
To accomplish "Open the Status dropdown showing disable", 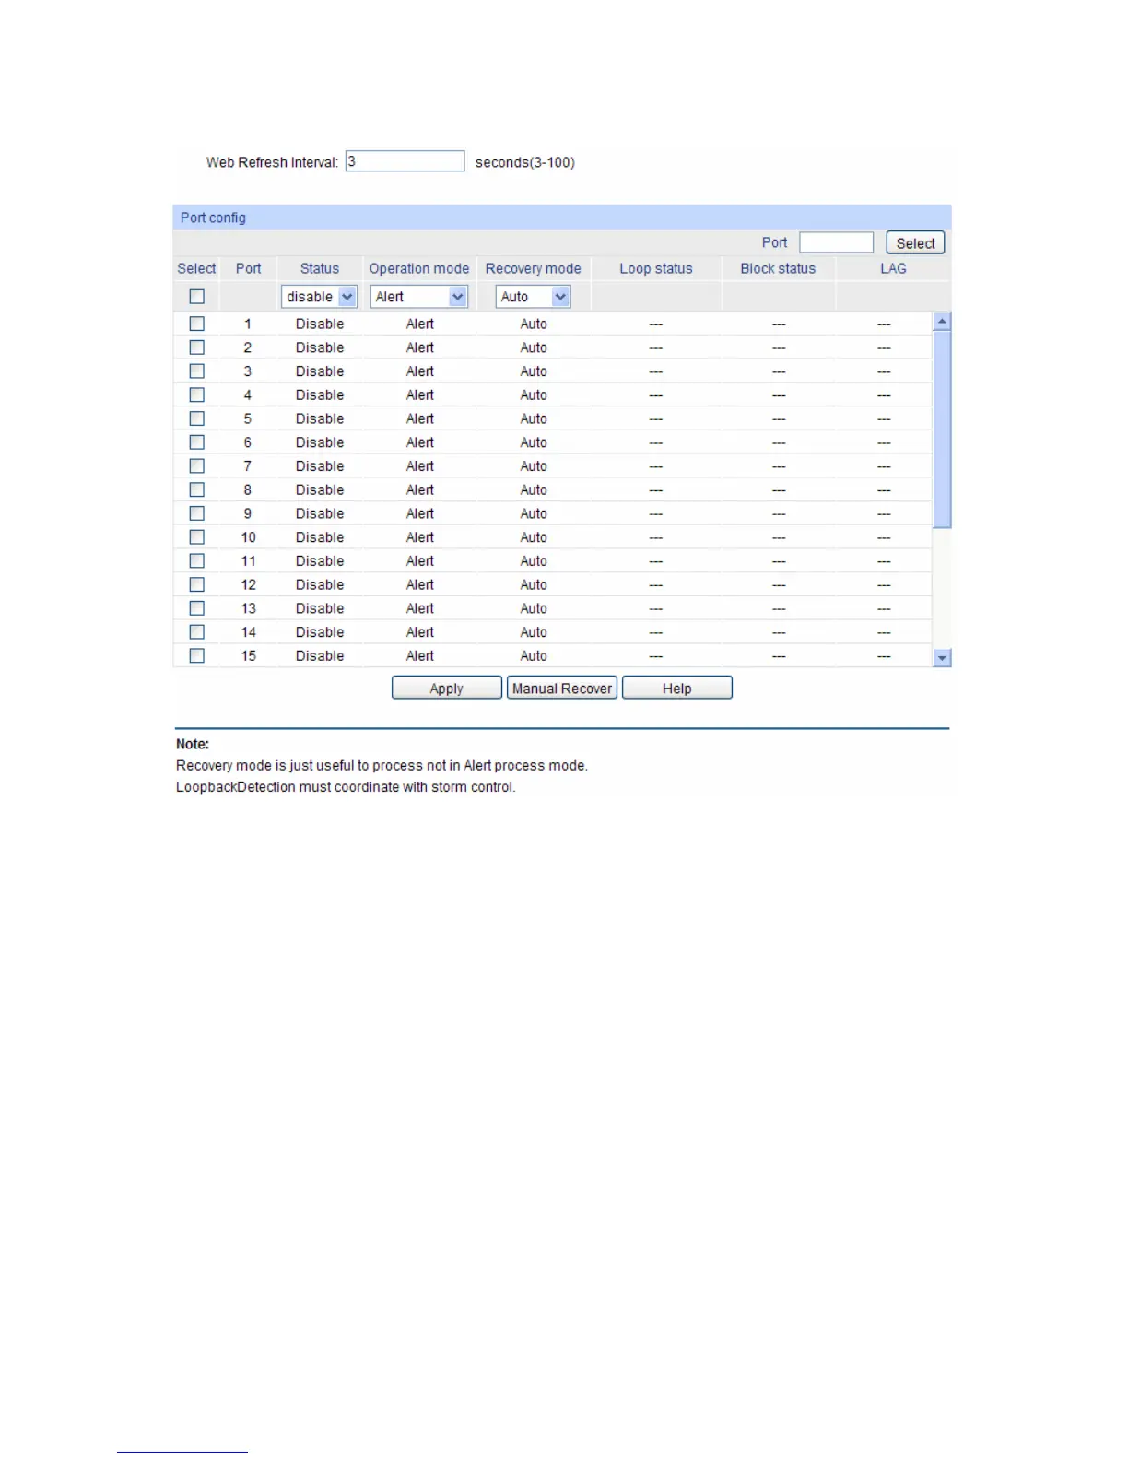I will (319, 297).
